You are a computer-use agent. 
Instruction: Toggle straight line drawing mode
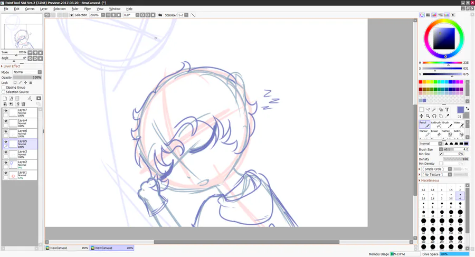pos(193,15)
